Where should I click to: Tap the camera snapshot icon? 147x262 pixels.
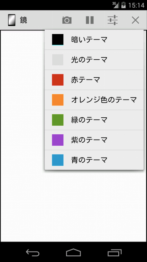pyautogui.click(x=67, y=20)
